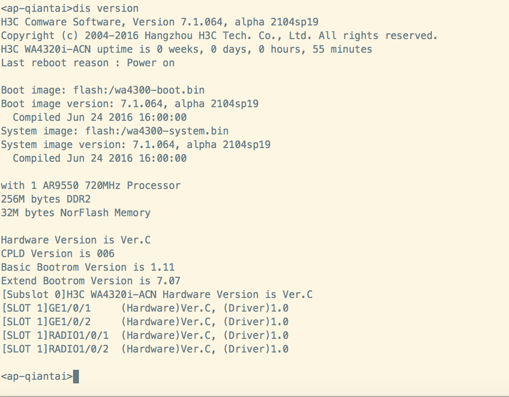Click the Copyright Hangzhou H3C line
The image size is (509, 397).
(x=219, y=36)
